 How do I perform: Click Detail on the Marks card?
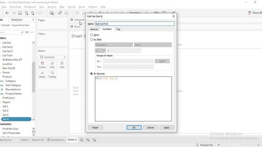click(x=42, y=74)
